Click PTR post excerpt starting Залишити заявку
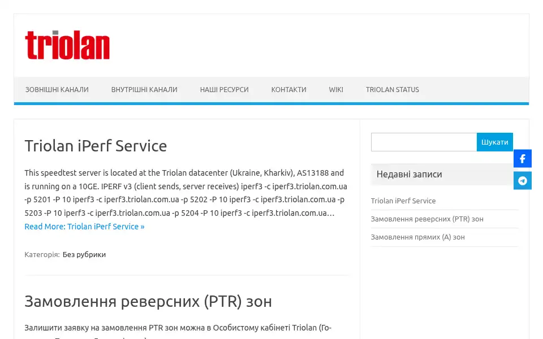 coord(178,332)
